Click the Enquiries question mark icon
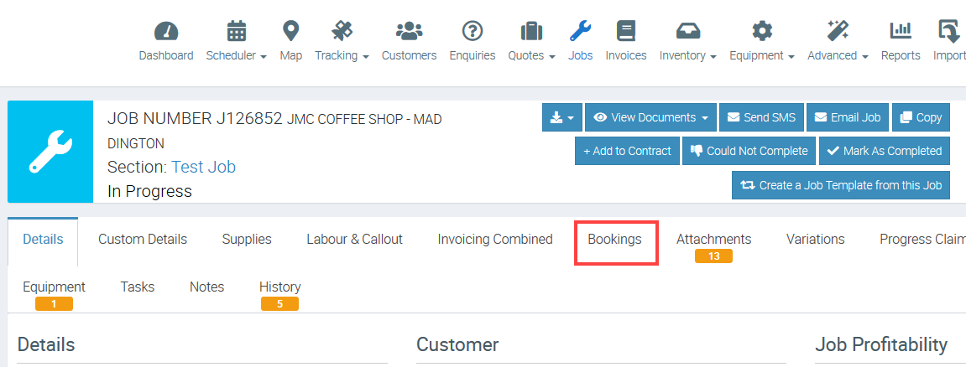The image size is (966, 367). pyautogui.click(x=473, y=32)
